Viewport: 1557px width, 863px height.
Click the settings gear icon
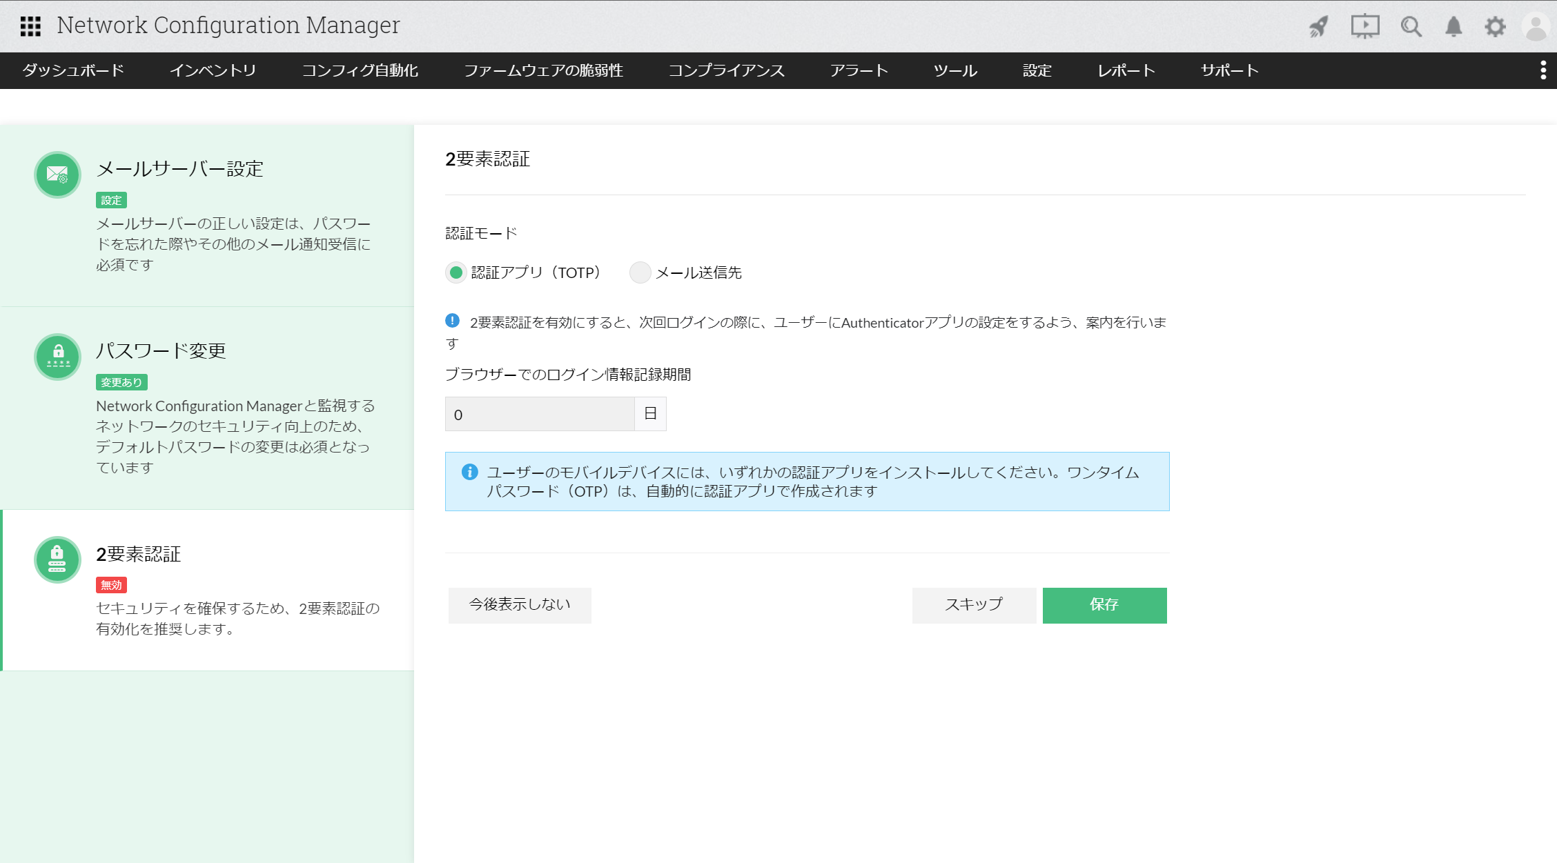pyautogui.click(x=1495, y=27)
